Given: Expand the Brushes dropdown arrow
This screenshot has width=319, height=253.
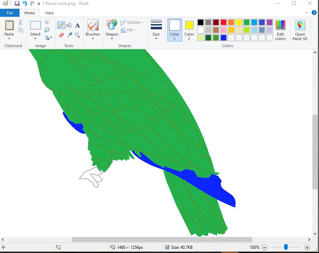Looking at the screenshot, I should tap(93, 38).
